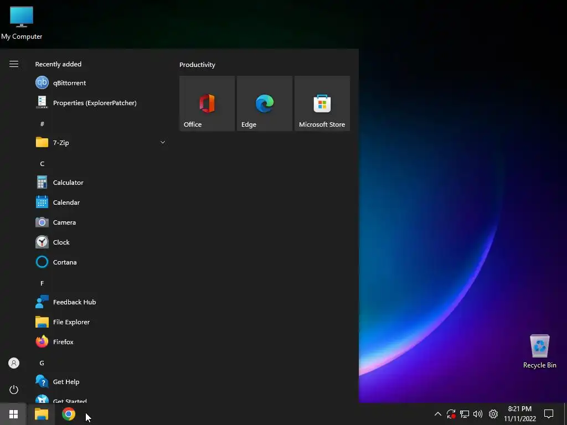
Task: Open the user account menu
Action: point(14,363)
